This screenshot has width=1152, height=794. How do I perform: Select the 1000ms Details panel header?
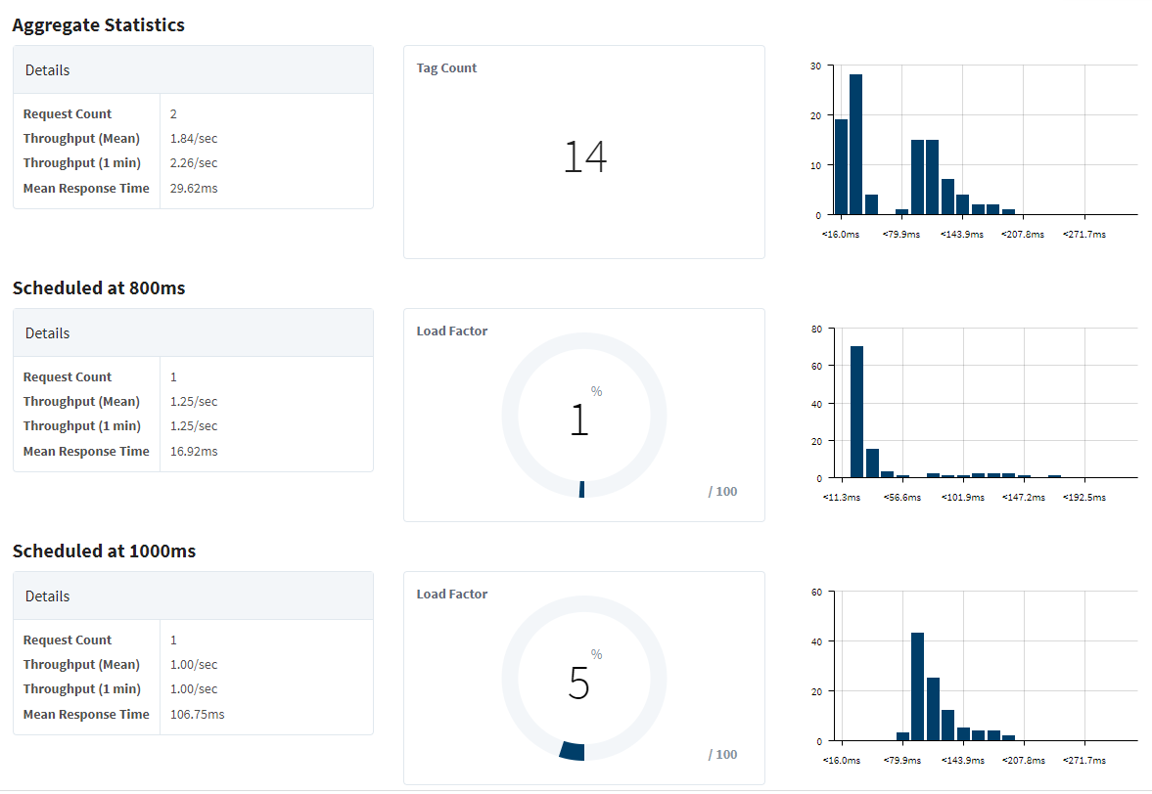193,595
